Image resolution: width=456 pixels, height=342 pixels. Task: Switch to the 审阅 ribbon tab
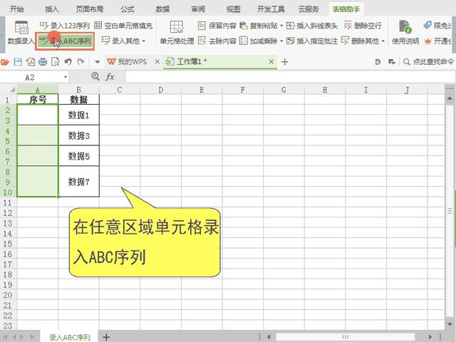click(198, 9)
